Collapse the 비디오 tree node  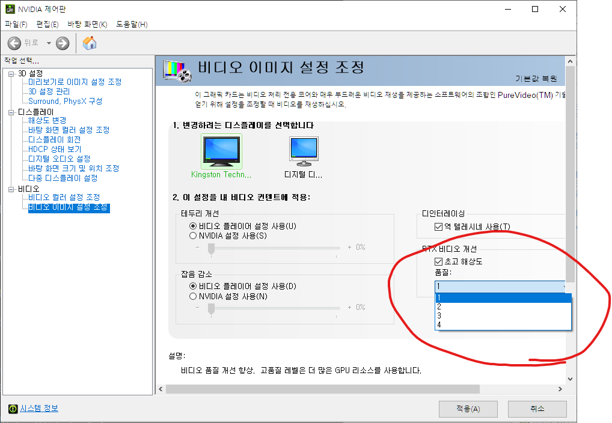[11, 189]
